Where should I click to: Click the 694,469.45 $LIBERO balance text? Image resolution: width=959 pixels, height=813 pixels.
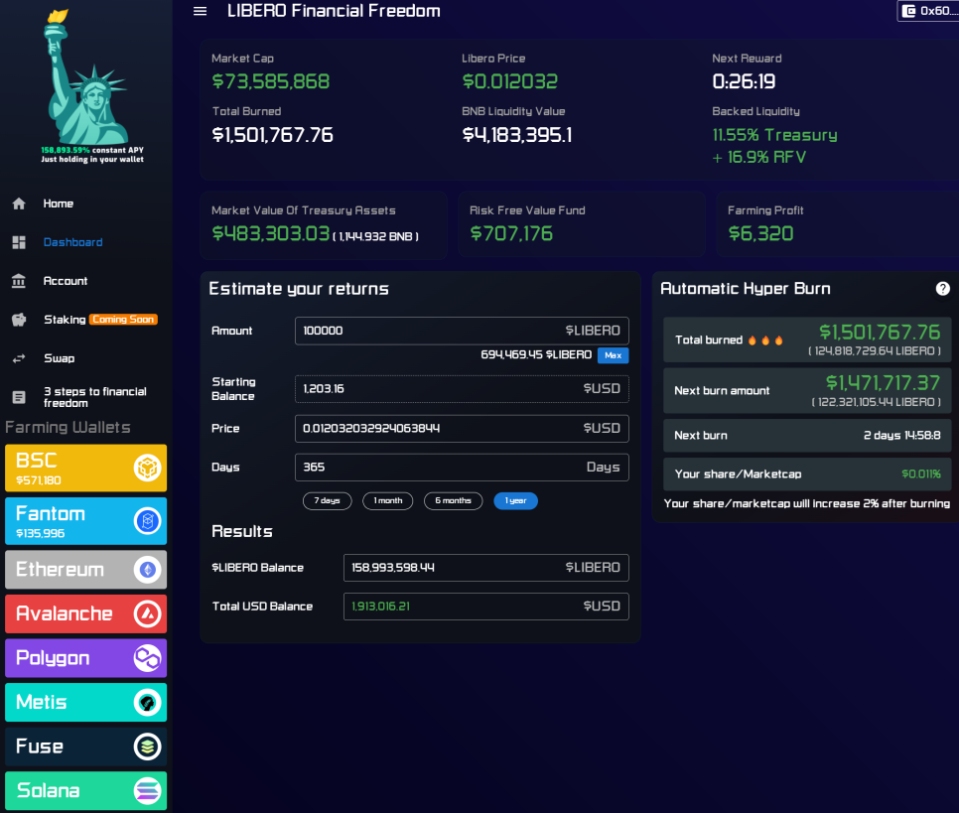[536, 354]
